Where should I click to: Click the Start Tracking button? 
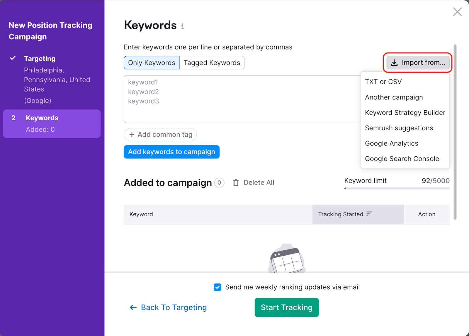click(x=286, y=307)
